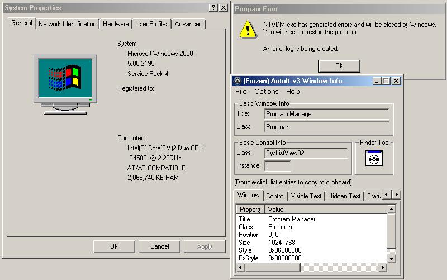Select the partially hidden Status tab
447x280 pixels.
(x=373, y=196)
